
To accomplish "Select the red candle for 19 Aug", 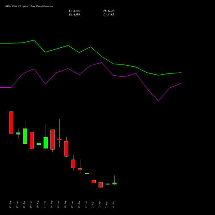I will tap(32, 141).
